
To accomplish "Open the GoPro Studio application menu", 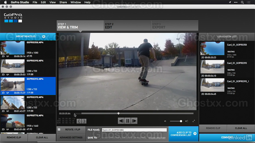I will pyautogui.click(x=20, y=2).
